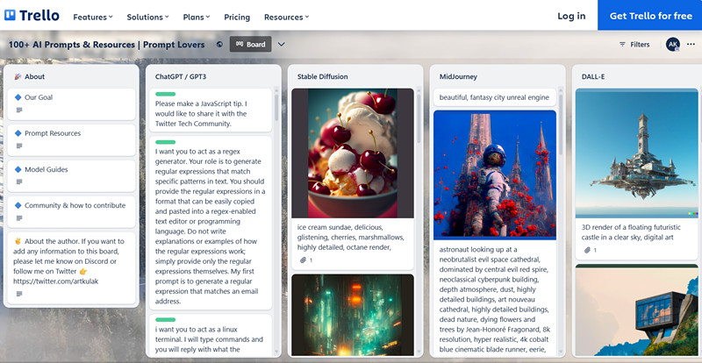This screenshot has width=702, height=363.
Task: Click Log in
Action: coord(571,16)
